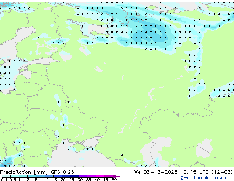
Task: Click the "(12+03)" forecast offset text
Action: coord(222,172)
